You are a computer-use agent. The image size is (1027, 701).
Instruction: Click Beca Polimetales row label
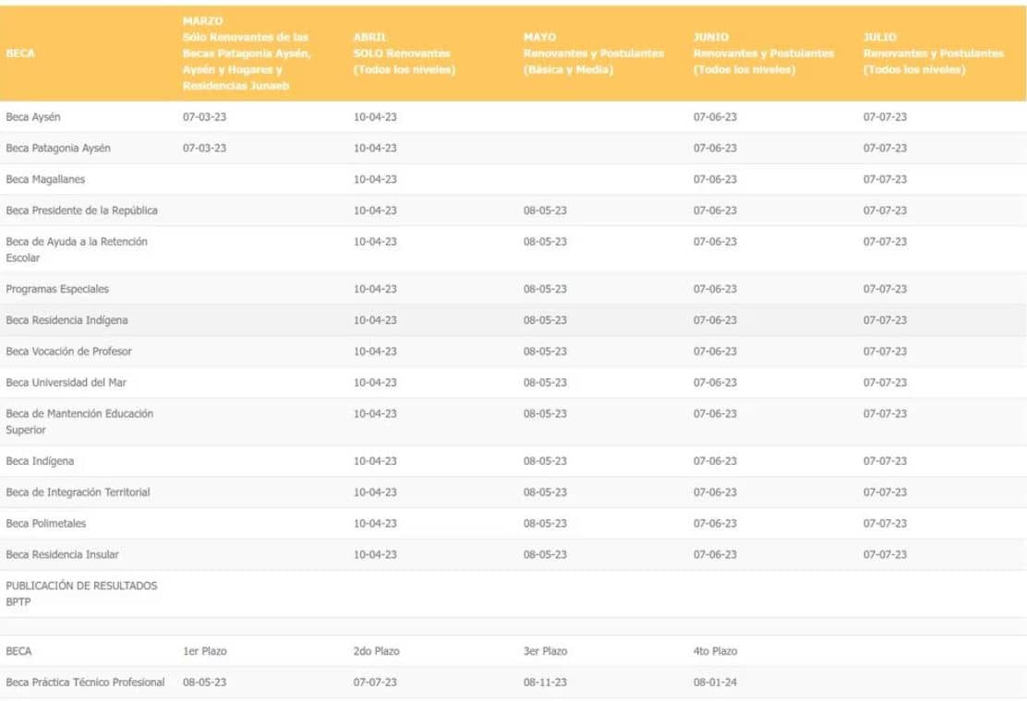[x=46, y=524]
